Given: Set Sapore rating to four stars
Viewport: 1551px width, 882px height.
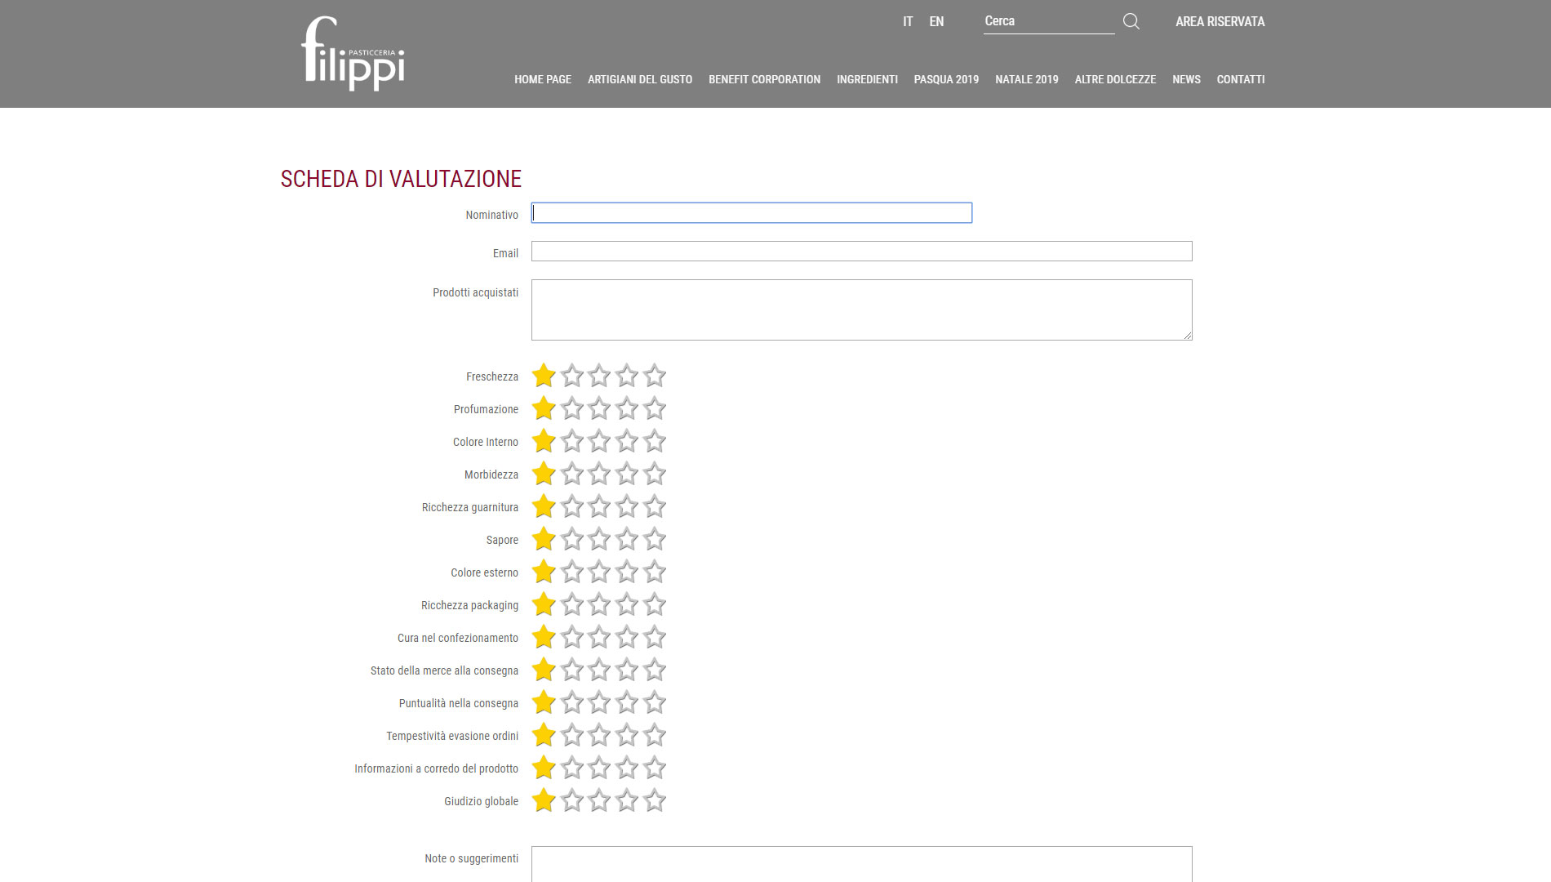Looking at the screenshot, I should click(627, 539).
